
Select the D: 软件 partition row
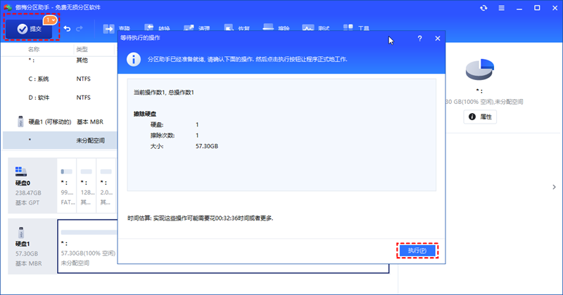60,98
